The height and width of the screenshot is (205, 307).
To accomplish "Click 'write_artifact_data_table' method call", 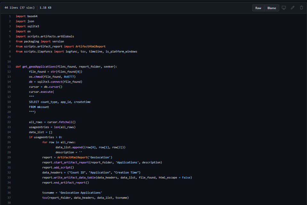I will [75, 177].
